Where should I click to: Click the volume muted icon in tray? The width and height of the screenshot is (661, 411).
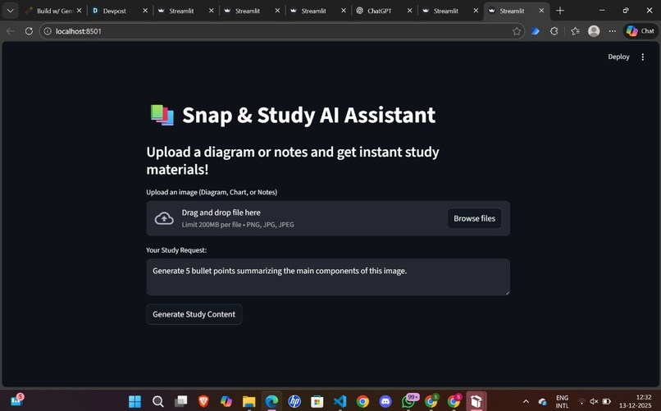594,401
